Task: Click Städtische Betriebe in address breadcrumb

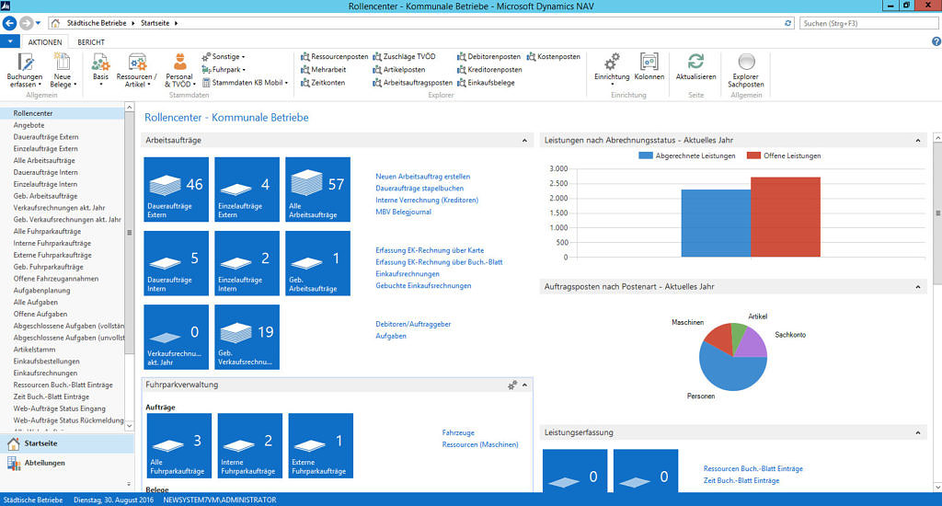Action: [97, 23]
